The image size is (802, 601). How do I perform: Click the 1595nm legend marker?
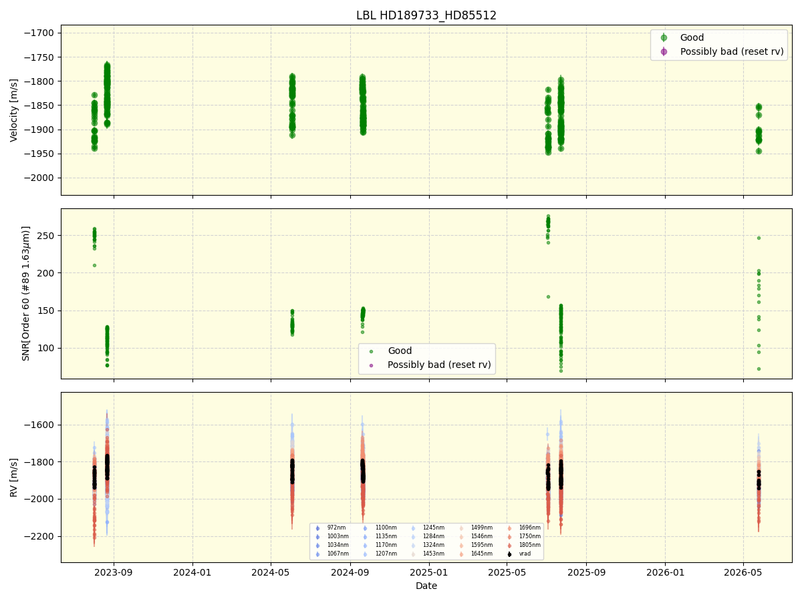461,545
